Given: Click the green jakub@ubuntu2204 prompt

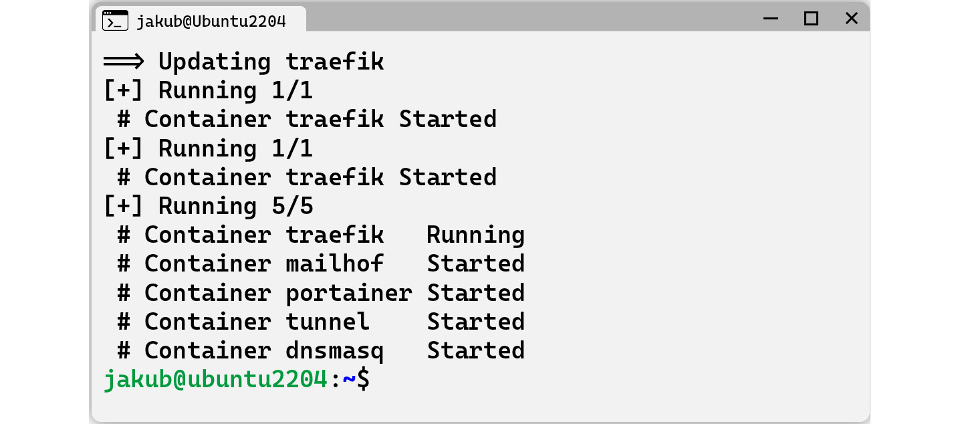Looking at the screenshot, I should click(x=215, y=379).
